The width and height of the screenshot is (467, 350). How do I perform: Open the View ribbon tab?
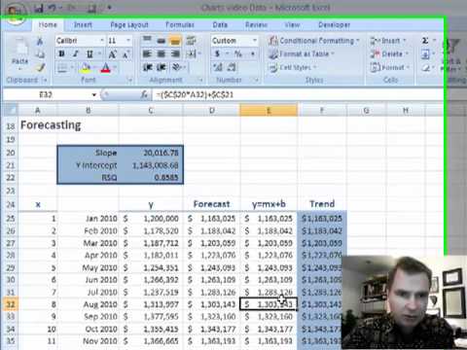[292, 25]
